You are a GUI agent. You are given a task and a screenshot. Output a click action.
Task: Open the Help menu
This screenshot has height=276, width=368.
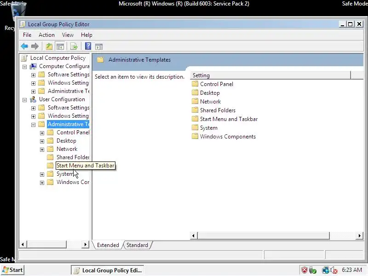click(x=86, y=35)
